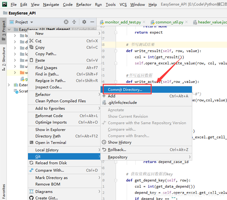Click the Reload from Disk icon
227x200 pixels.
click(31, 163)
